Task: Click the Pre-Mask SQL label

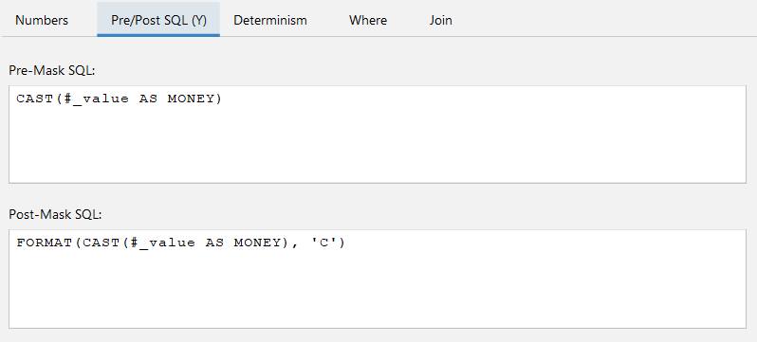Action: pyautogui.click(x=52, y=70)
